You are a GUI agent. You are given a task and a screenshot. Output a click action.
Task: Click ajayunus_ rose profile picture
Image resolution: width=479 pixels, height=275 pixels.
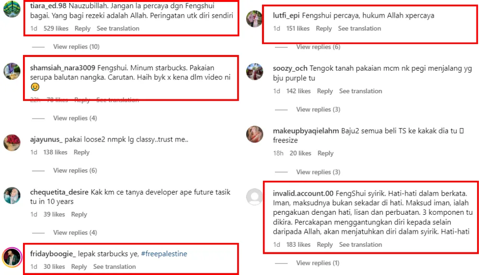pyautogui.click(x=11, y=143)
